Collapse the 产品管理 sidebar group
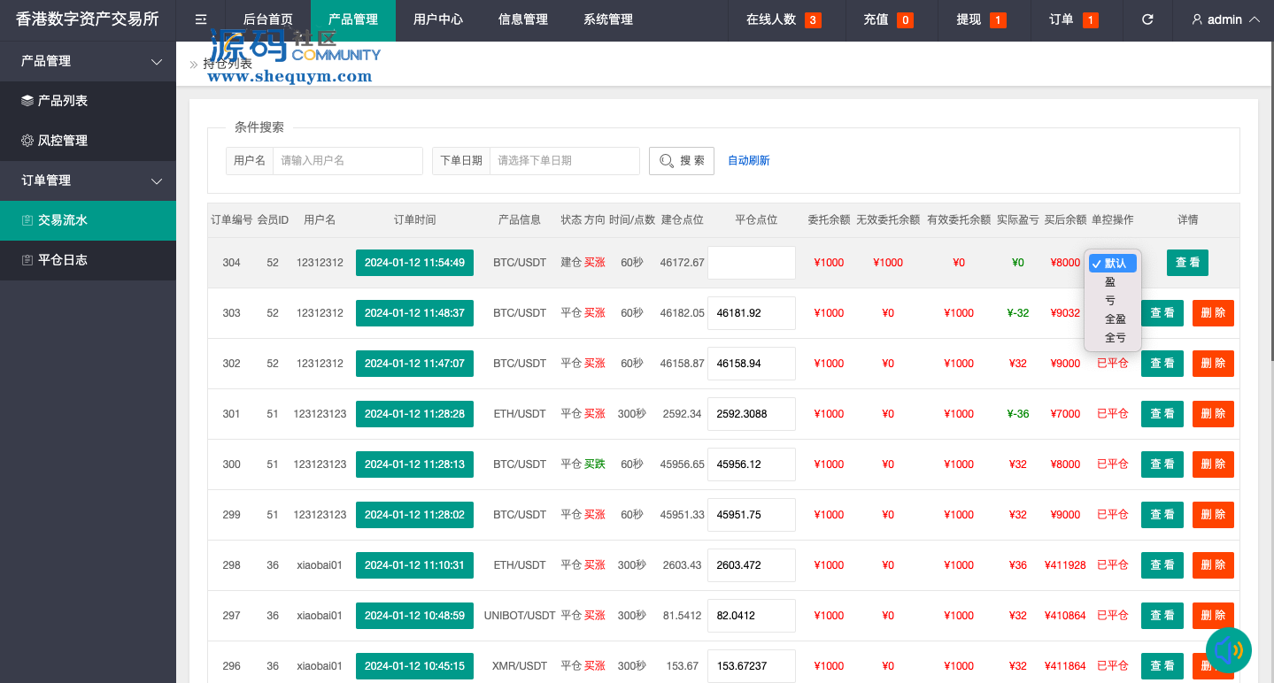 [x=88, y=61]
